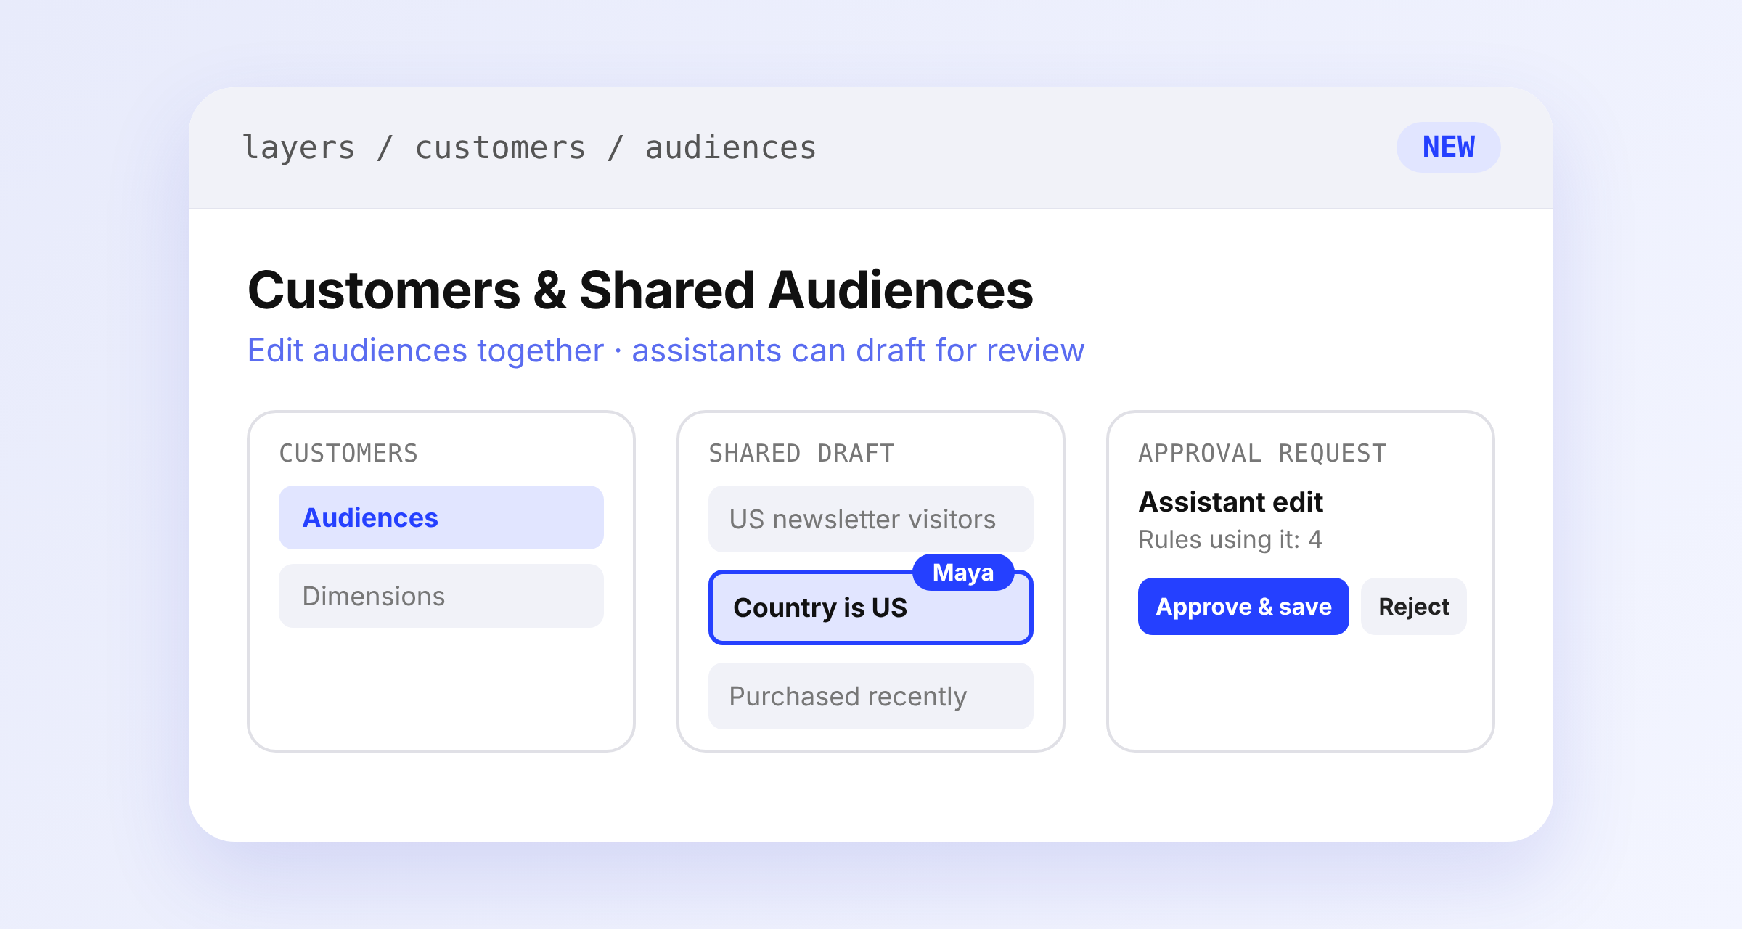This screenshot has height=929, width=1742.
Task: Click the Assistant edit title
Action: (x=1230, y=502)
